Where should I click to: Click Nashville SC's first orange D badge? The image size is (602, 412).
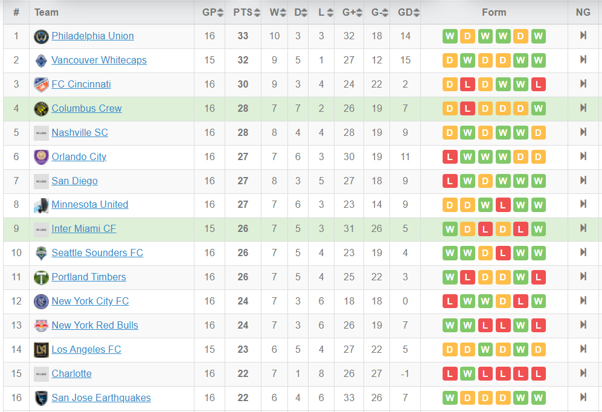click(450, 133)
